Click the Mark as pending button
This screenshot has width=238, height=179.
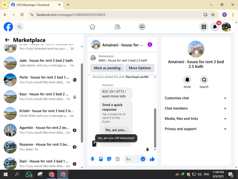[107, 68]
